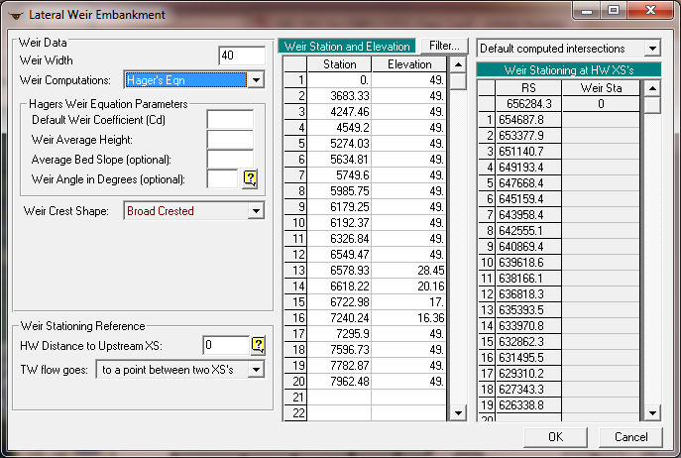Click the Filter... button
681x458 pixels.
pos(444,46)
